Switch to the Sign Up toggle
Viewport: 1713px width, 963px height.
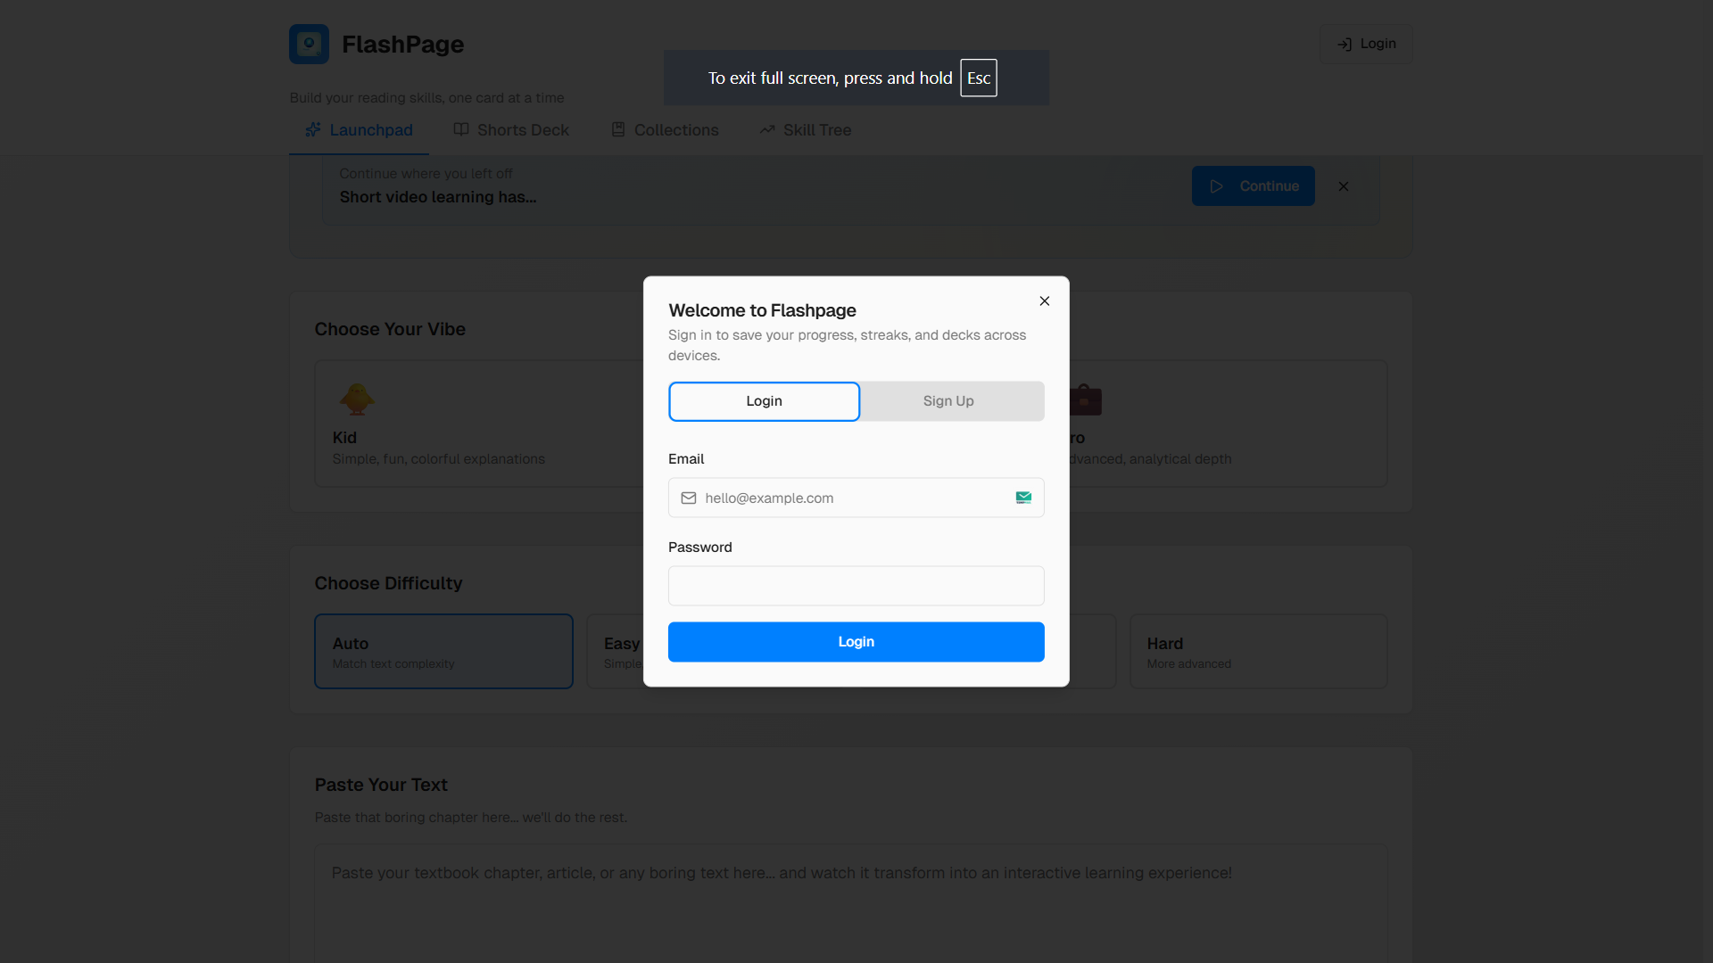pyautogui.click(x=948, y=401)
